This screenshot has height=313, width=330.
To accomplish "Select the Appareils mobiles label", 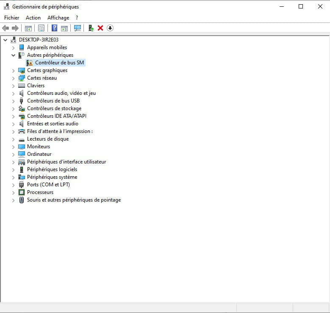I will [x=47, y=47].
